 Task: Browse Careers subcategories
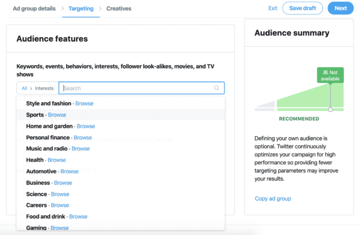point(60,205)
